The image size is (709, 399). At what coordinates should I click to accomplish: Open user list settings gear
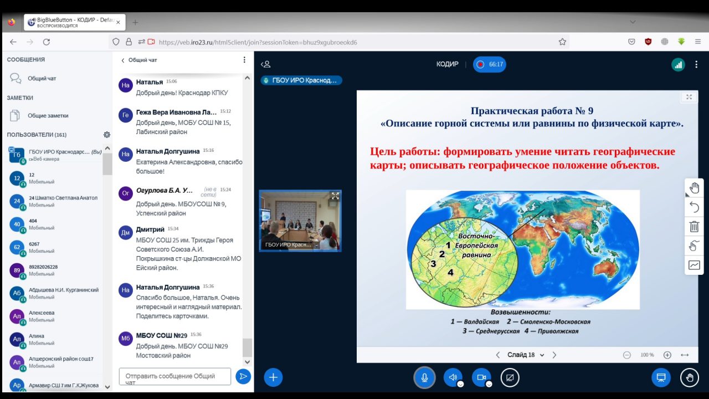click(x=107, y=135)
